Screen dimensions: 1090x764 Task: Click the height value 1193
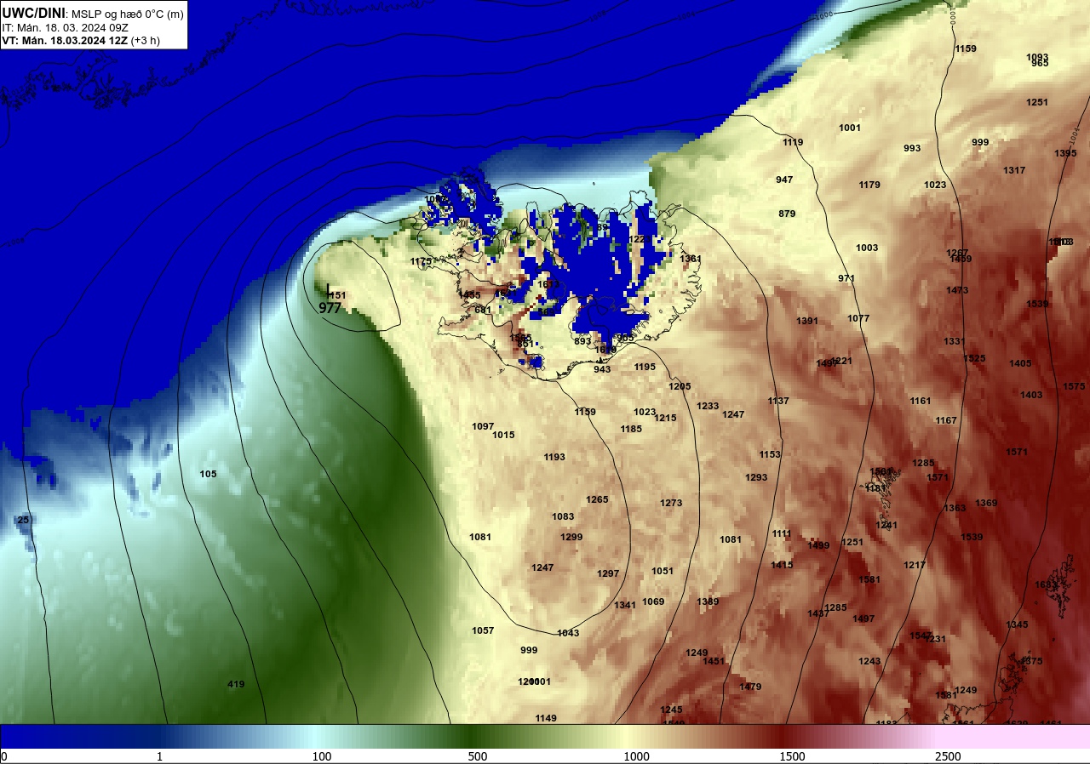(554, 457)
